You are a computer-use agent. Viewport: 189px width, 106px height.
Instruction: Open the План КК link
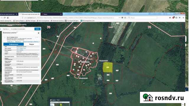pos(18,42)
